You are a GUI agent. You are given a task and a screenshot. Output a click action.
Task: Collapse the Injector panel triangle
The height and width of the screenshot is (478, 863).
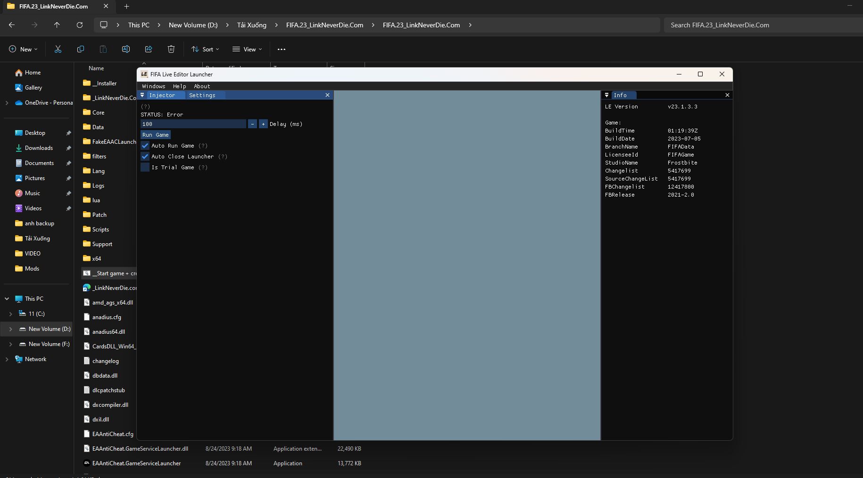(142, 95)
